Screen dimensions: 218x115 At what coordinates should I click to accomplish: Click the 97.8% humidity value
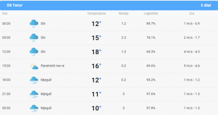tap(151, 108)
